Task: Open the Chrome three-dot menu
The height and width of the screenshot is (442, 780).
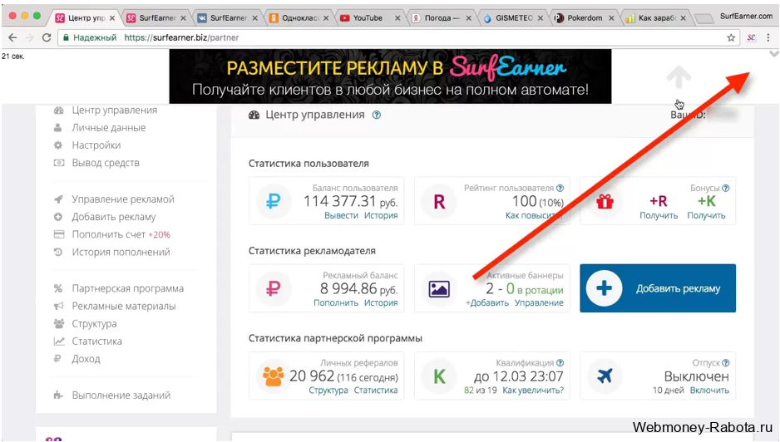Action: click(x=768, y=37)
